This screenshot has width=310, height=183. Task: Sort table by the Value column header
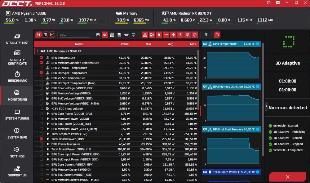pyautogui.click(x=125, y=44)
